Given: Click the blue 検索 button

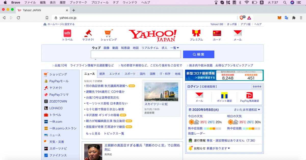Looking at the screenshot, I should [199, 54].
